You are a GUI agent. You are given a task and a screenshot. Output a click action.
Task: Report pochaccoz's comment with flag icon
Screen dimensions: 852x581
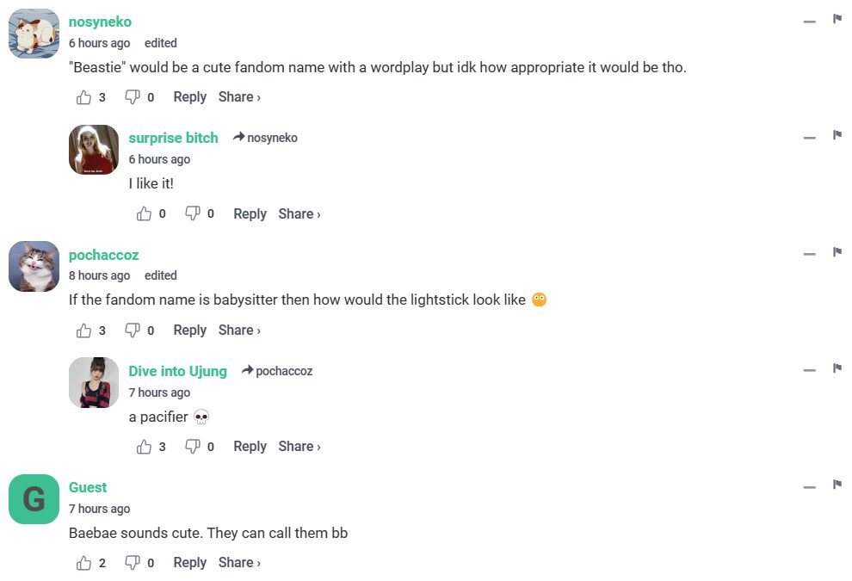click(x=837, y=251)
